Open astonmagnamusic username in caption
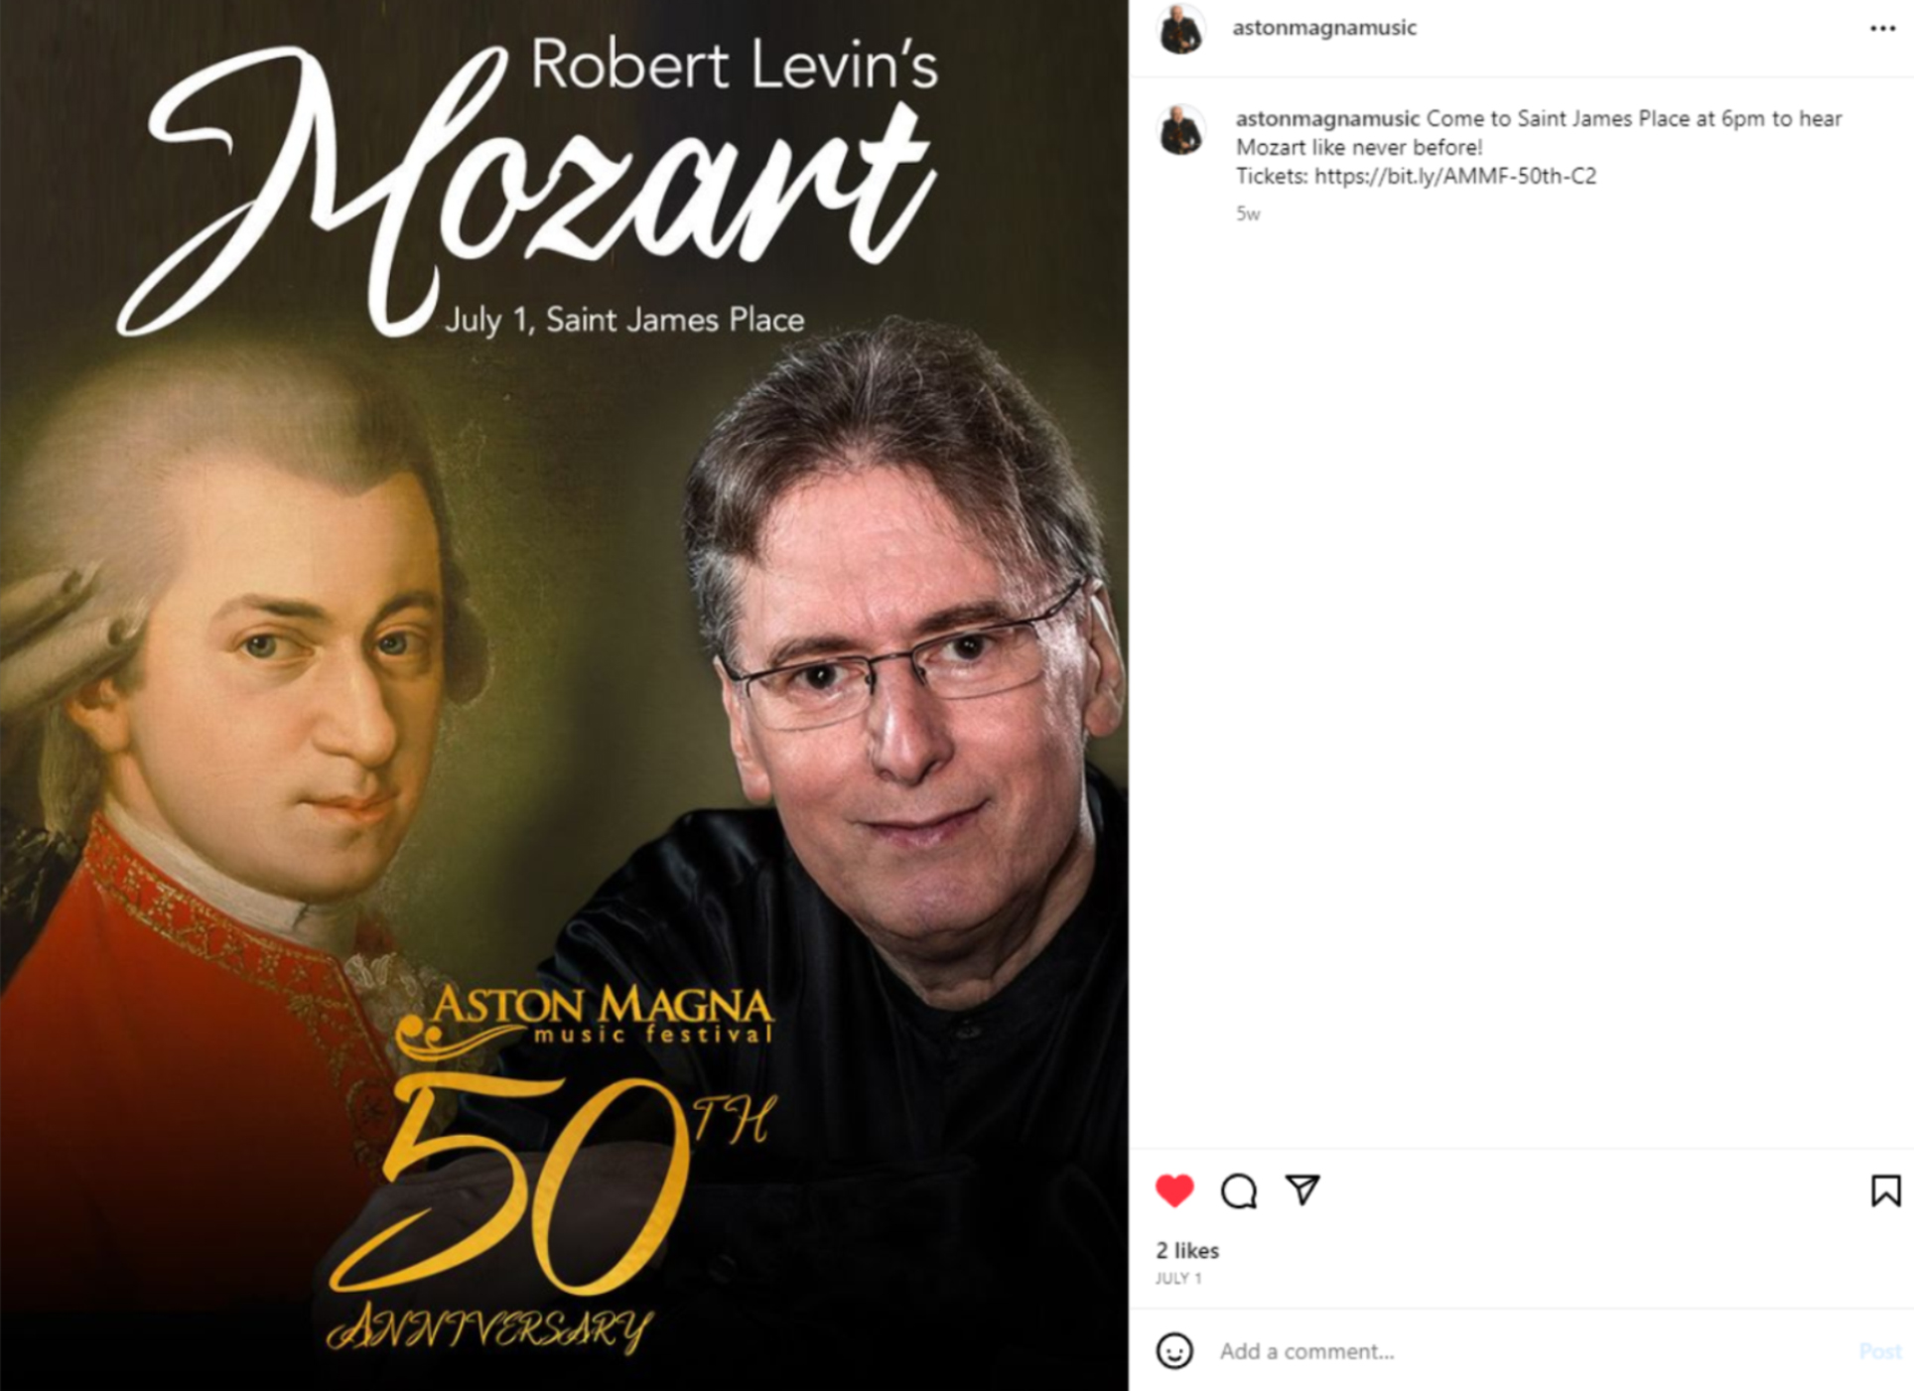Screen dimensions: 1914x1391 [x=1326, y=118]
